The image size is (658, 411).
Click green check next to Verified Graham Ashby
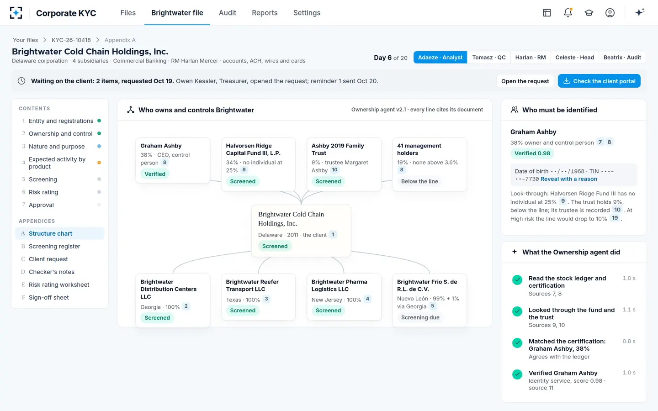(517, 374)
